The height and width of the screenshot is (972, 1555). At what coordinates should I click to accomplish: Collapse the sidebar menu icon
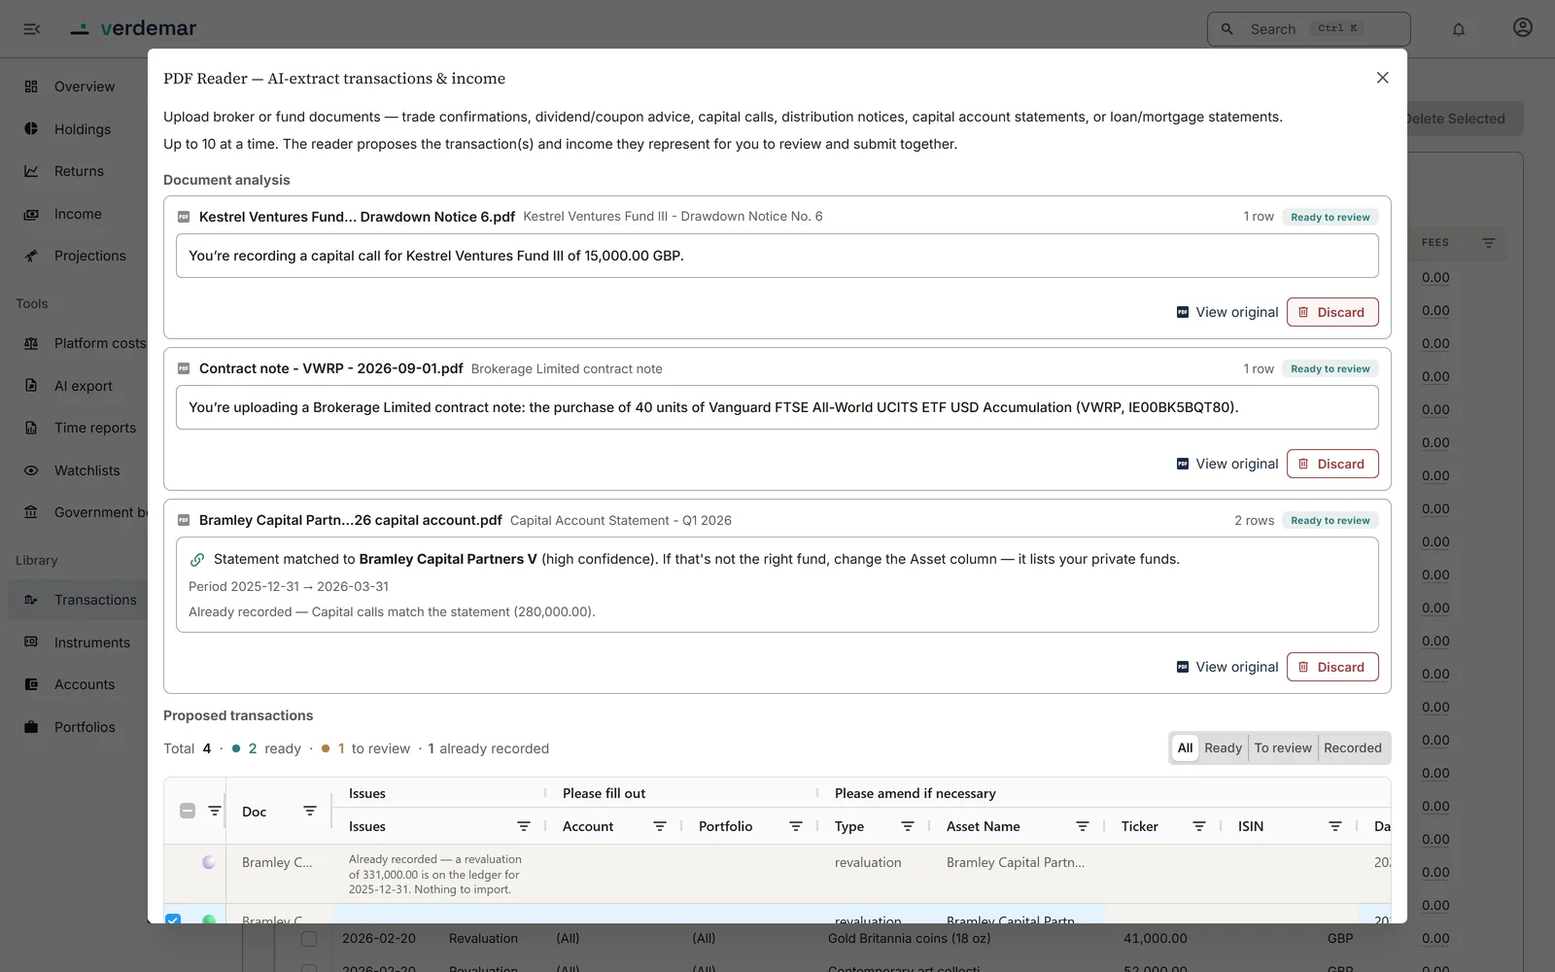(x=32, y=29)
